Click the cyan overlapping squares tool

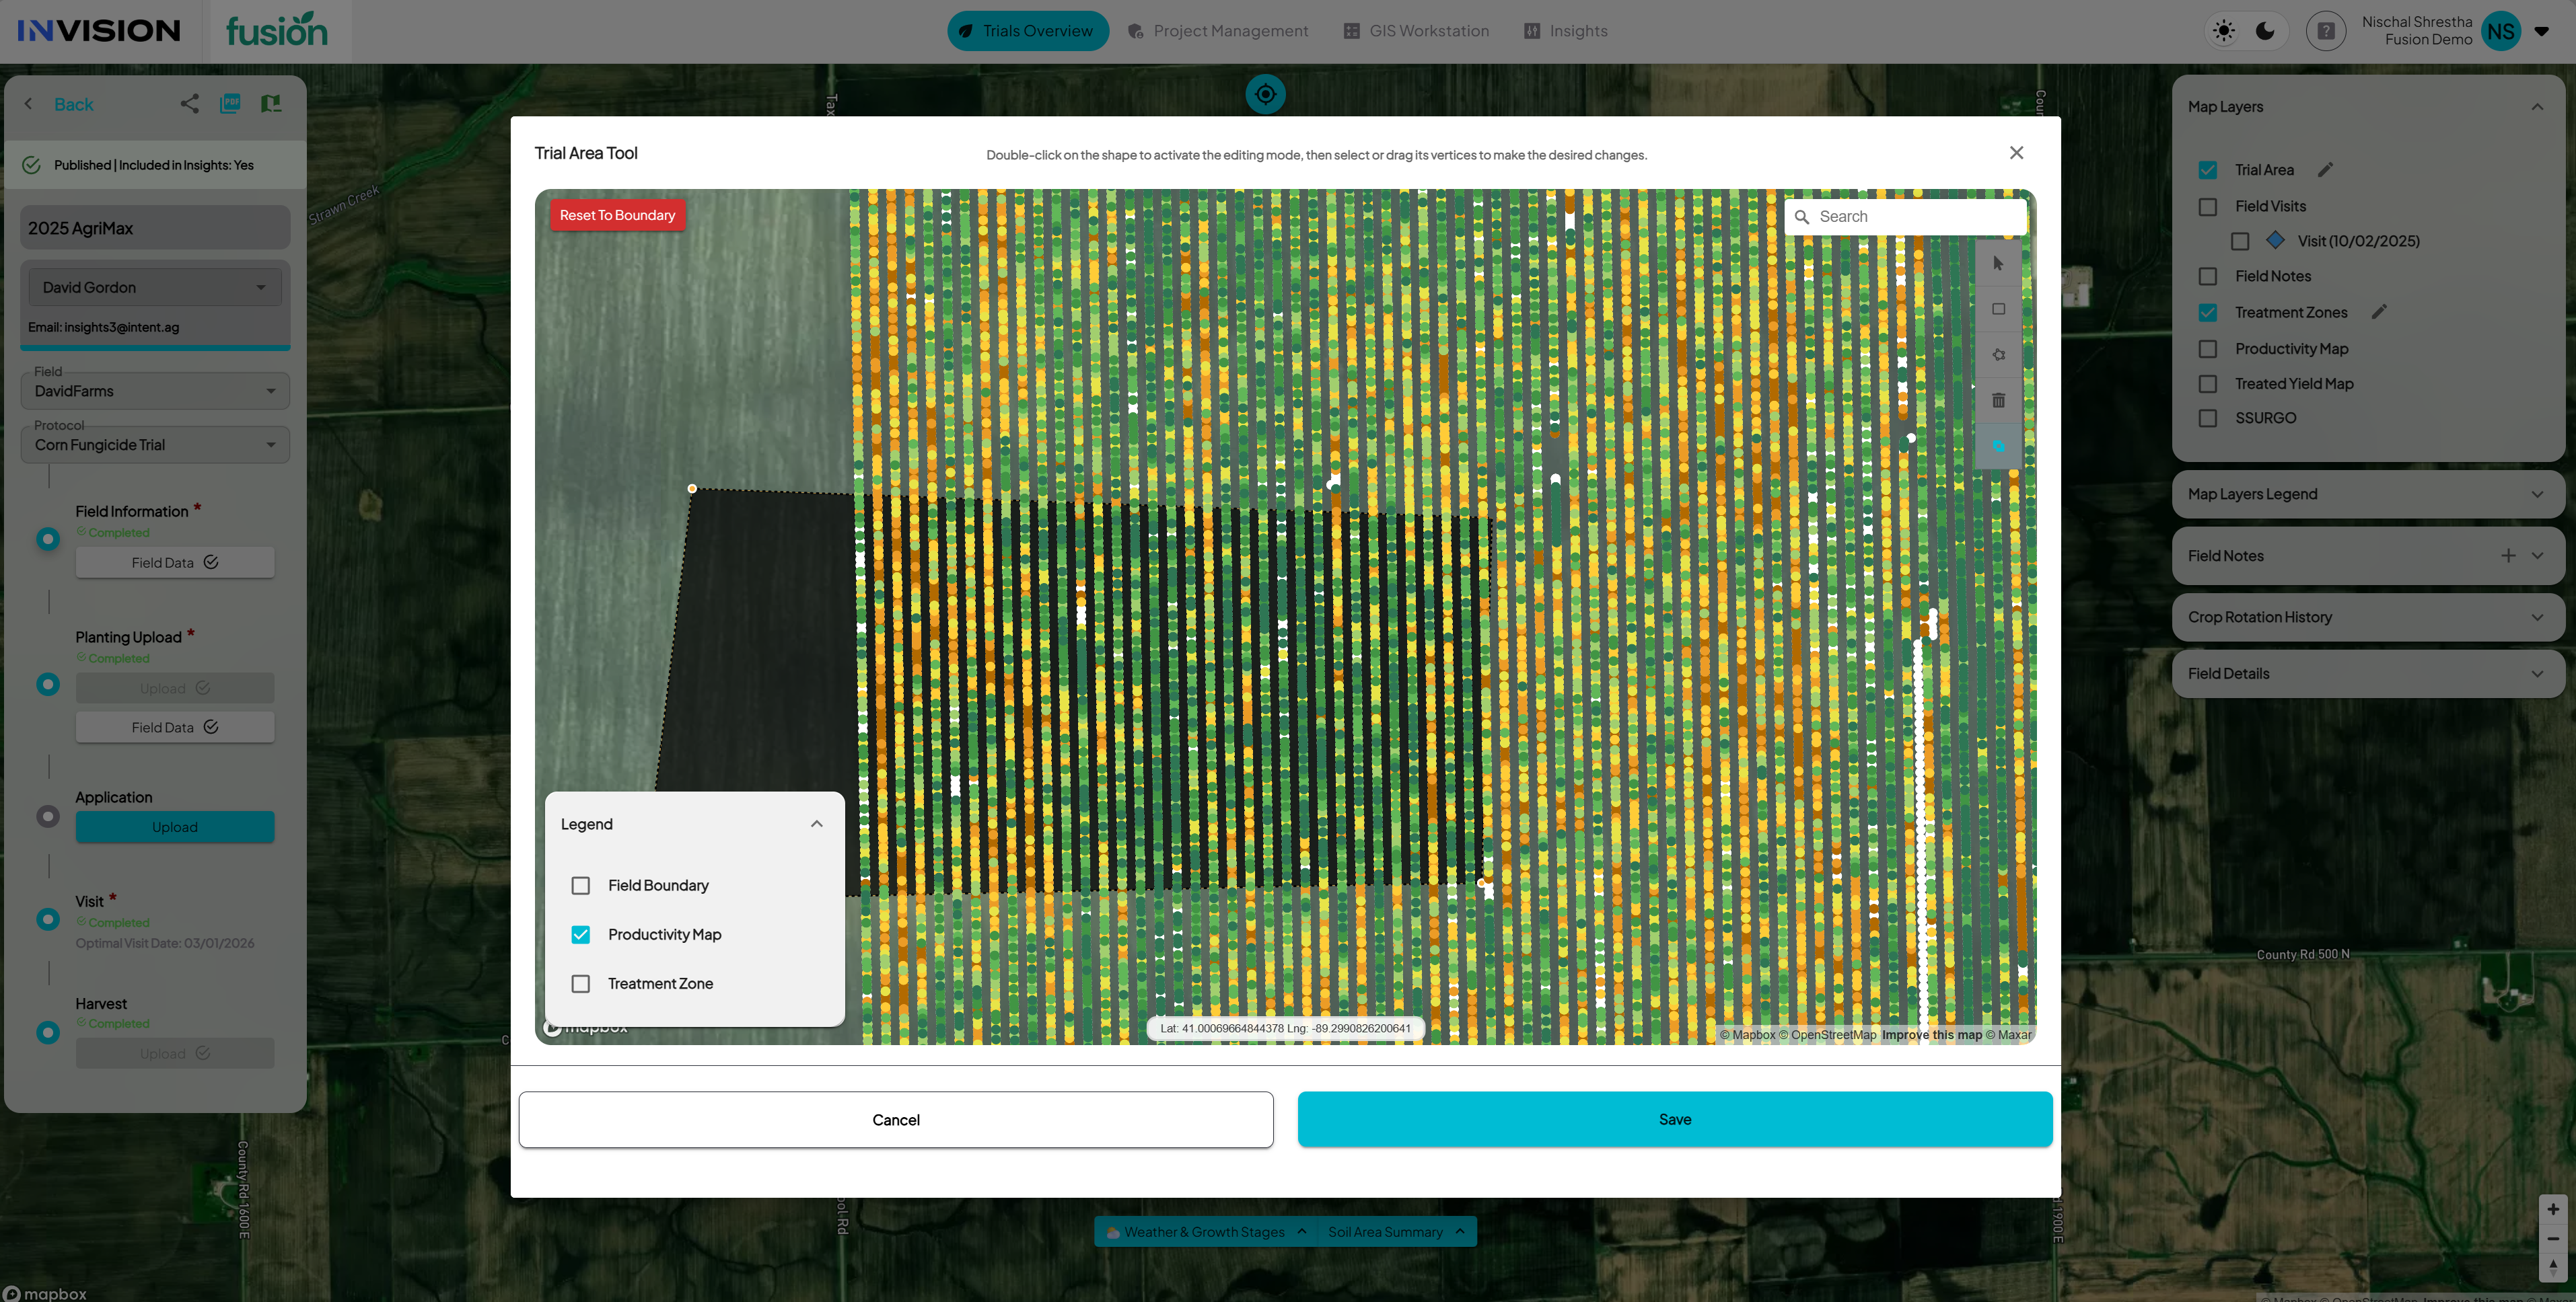[1998, 446]
